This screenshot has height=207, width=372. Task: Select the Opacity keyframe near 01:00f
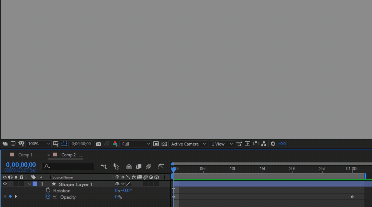[352, 197]
